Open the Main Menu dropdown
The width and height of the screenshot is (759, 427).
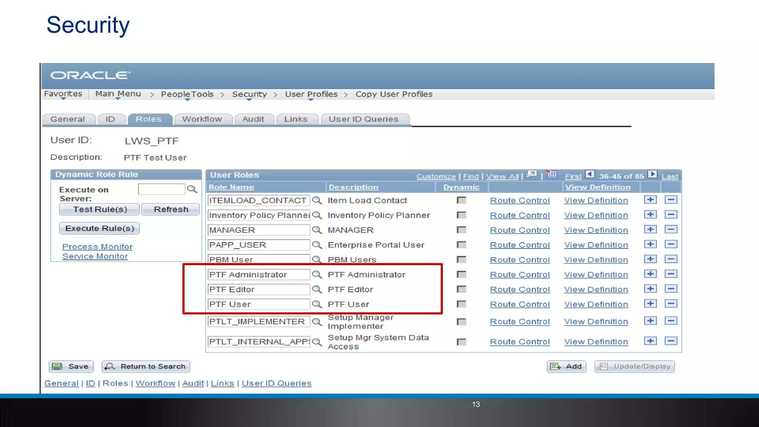(118, 94)
